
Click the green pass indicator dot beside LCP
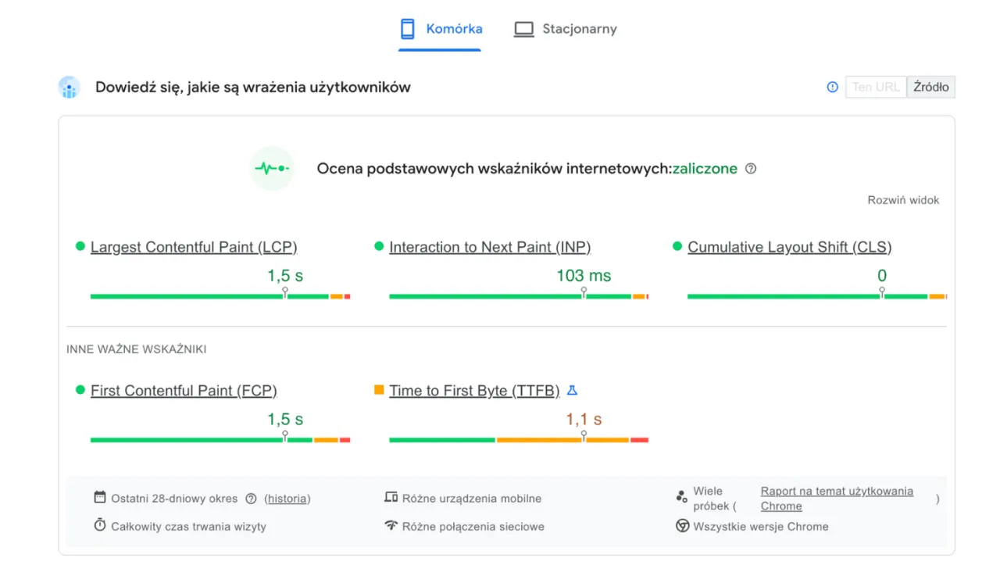pos(79,246)
